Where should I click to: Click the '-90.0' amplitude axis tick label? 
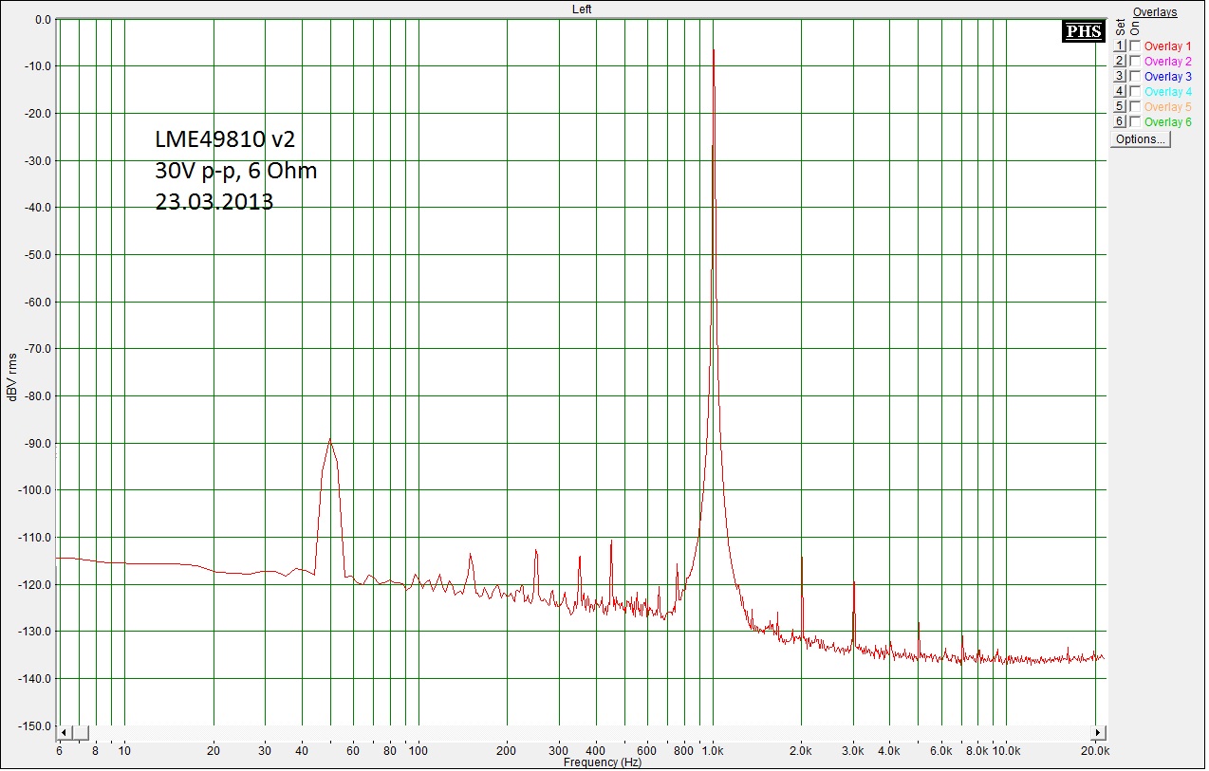click(38, 444)
